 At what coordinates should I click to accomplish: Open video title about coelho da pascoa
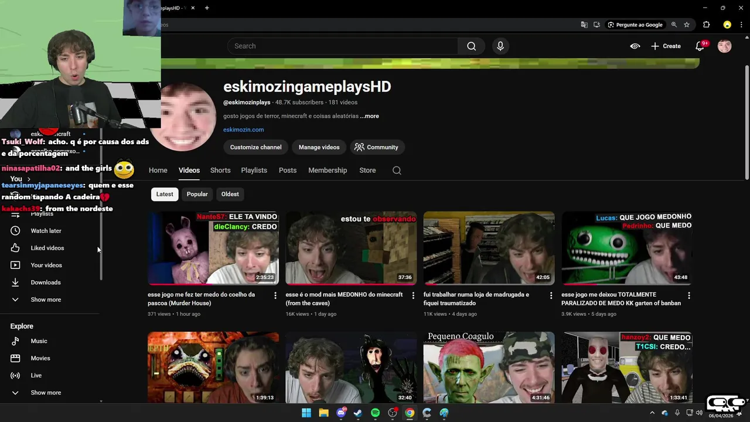click(201, 299)
